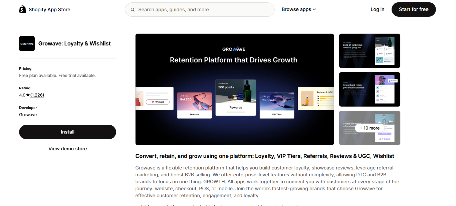456x206 pixels.
Task: Collapse the Browse apps menu chevron
Action: [x=314, y=9]
